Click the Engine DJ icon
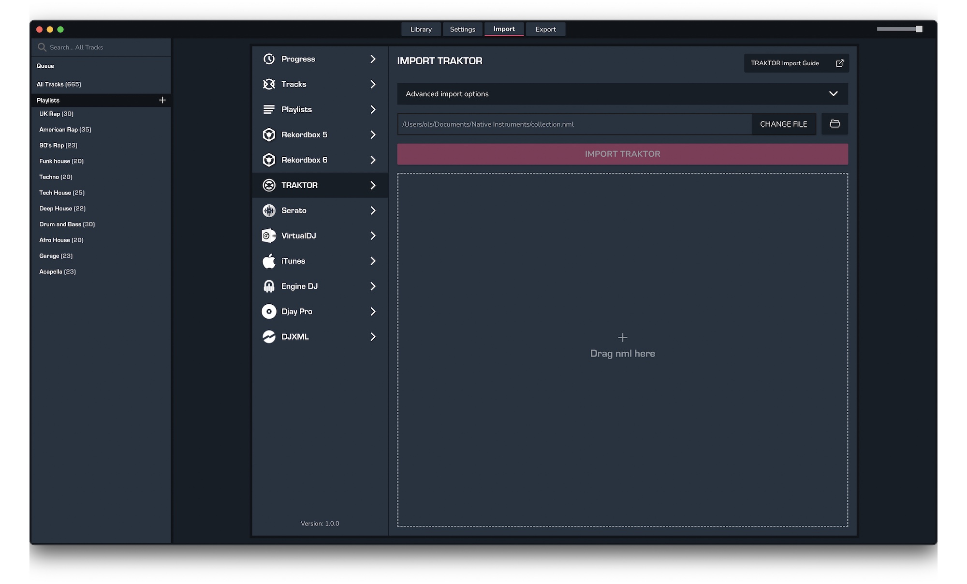Viewport: 967px width, 584px height. click(x=269, y=286)
